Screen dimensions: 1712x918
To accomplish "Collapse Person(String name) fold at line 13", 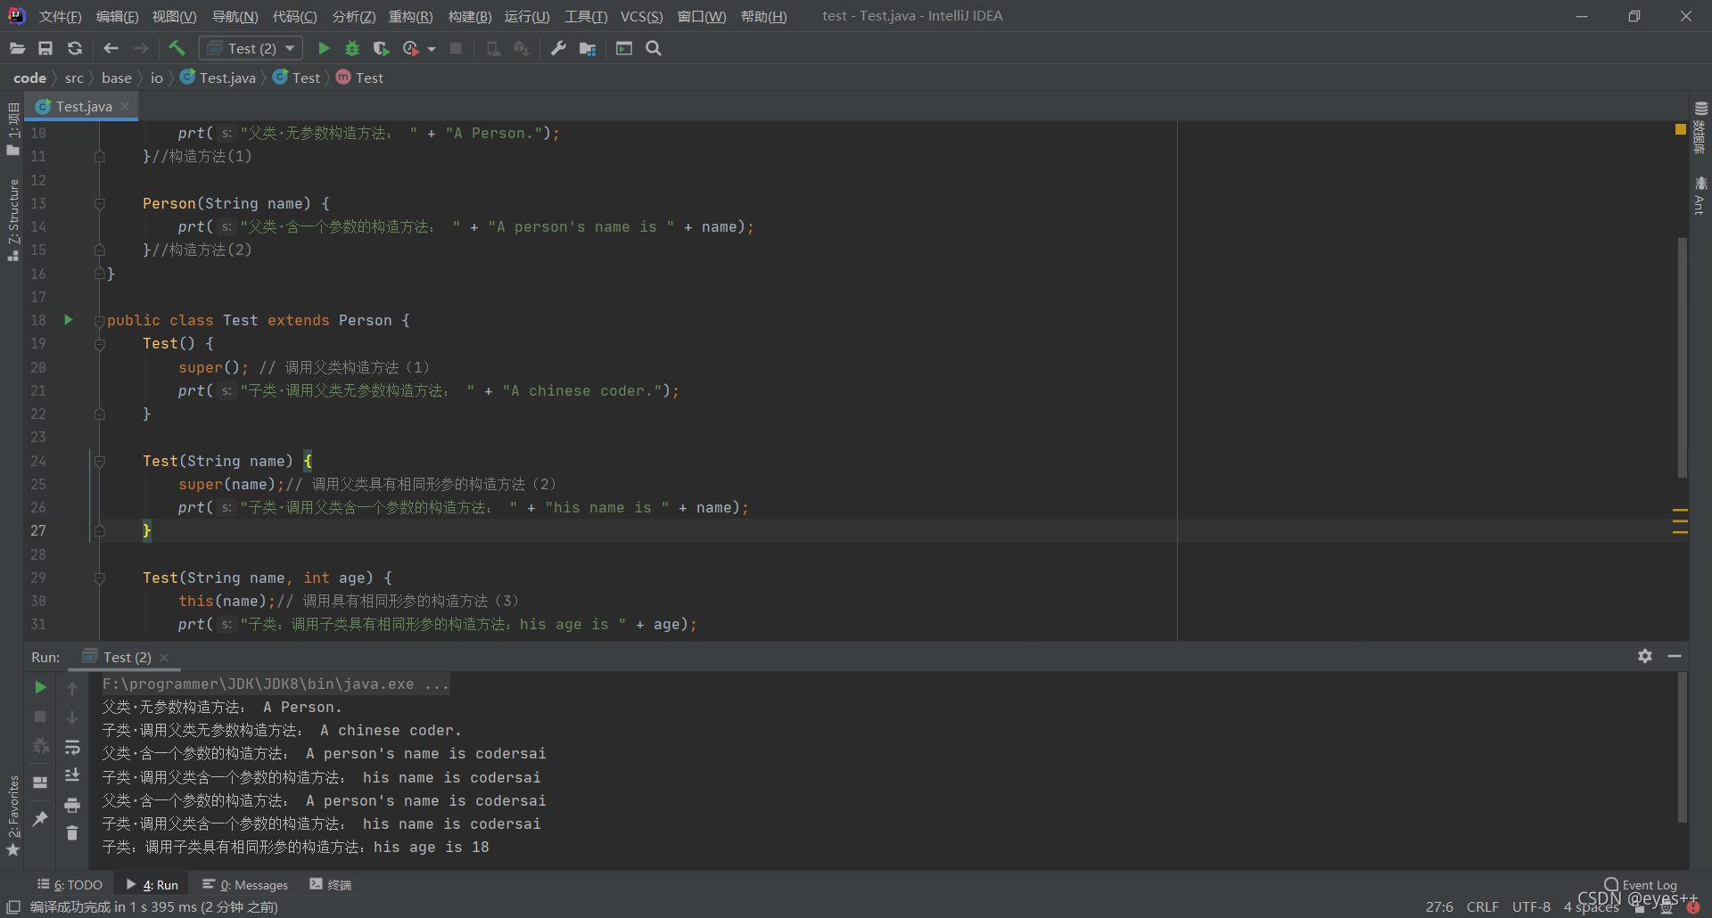I will tap(100, 204).
